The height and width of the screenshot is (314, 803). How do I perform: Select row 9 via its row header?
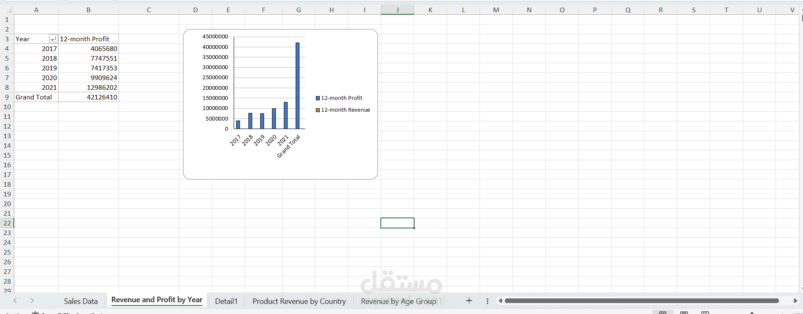pos(7,97)
